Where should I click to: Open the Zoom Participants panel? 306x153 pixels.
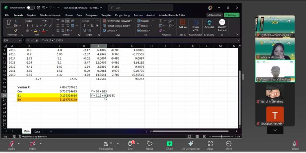pyautogui.click(x=106, y=146)
